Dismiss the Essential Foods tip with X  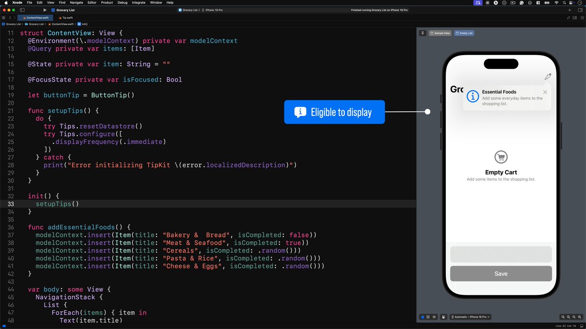coord(545,92)
